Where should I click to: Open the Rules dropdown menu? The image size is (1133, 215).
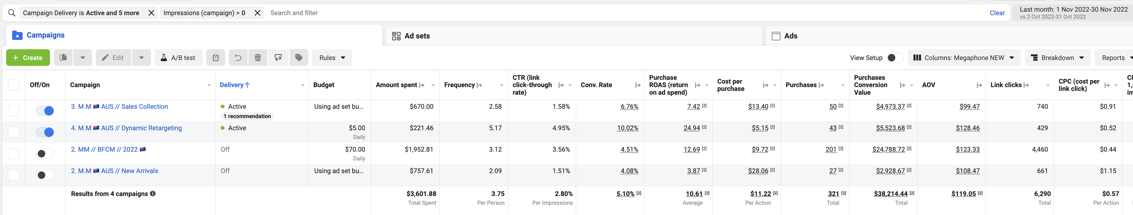tap(332, 57)
